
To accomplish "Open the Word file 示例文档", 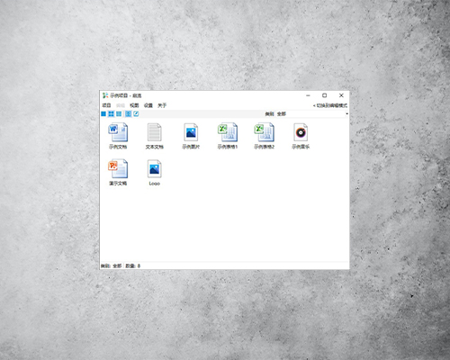I will pyautogui.click(x=118, y=136).
